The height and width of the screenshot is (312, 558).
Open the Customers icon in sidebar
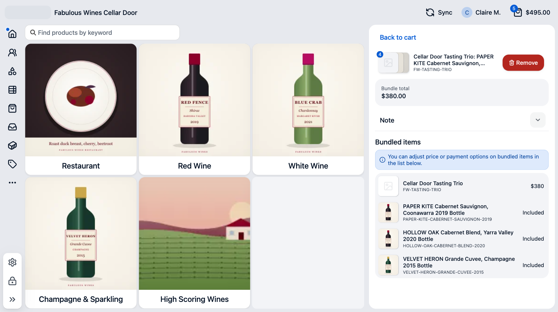coord(12,53)
